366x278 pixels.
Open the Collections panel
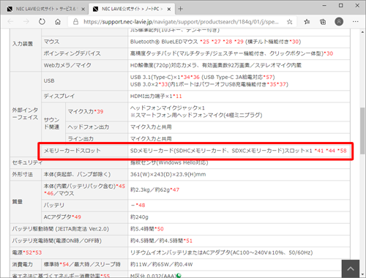coord(323,22)
